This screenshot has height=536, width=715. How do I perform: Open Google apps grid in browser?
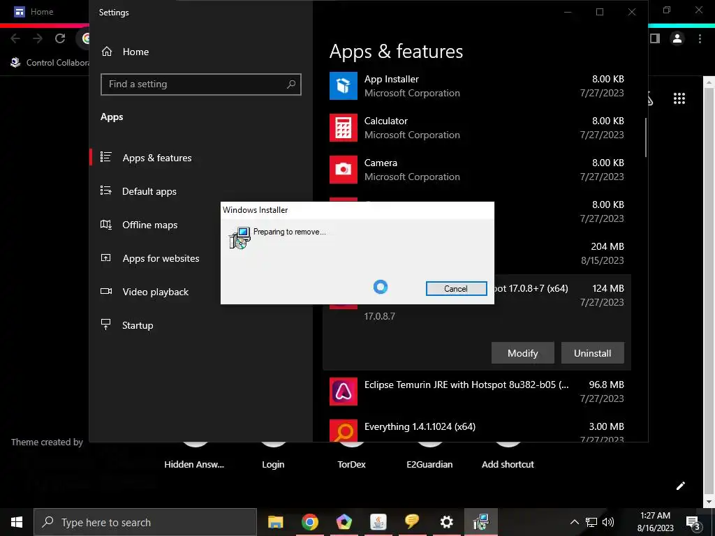click(679, 98)
